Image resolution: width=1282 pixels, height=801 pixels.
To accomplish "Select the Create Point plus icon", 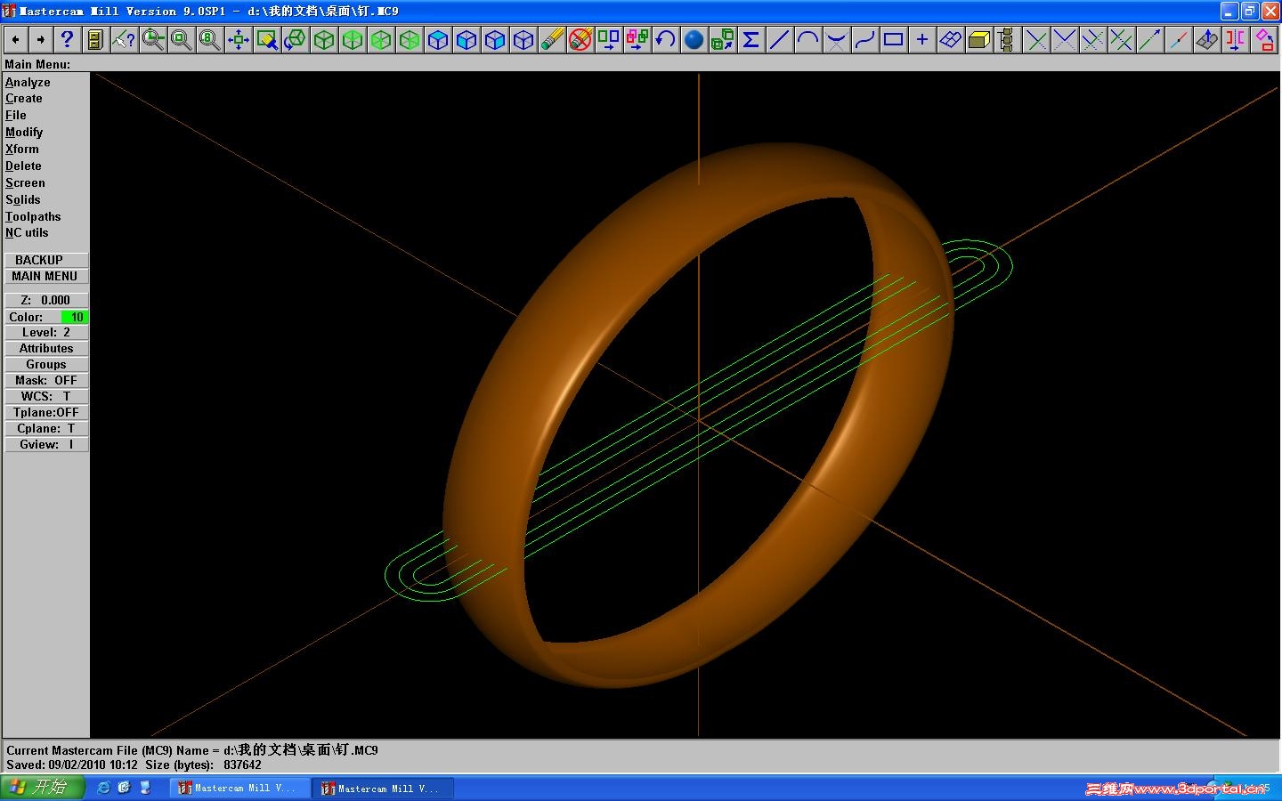I will pos(921,39).
